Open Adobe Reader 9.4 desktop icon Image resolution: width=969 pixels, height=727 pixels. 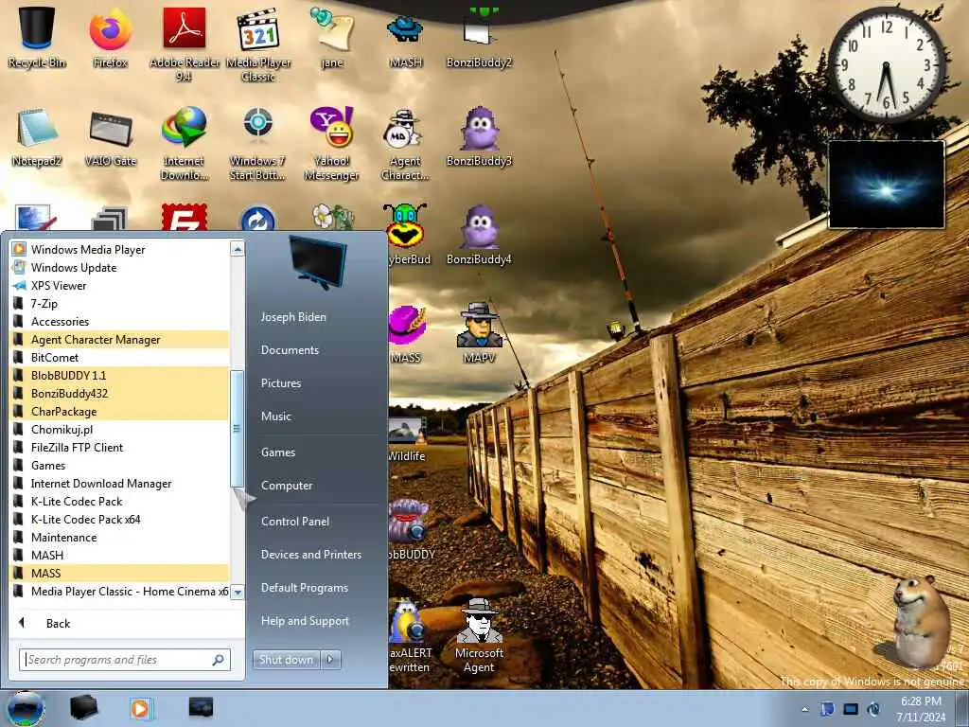pyautogui.click(x=185, y=44)
